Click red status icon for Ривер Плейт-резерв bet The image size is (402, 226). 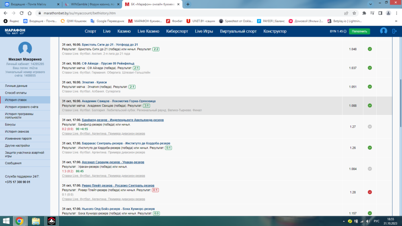pyautogui.click(x=369, y=192)
